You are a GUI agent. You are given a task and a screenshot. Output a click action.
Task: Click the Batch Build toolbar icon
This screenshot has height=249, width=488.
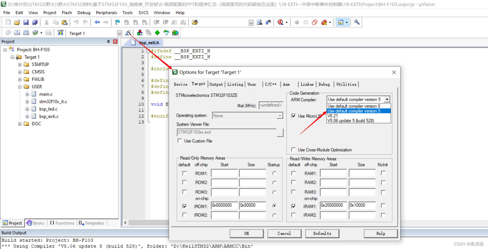35,33
